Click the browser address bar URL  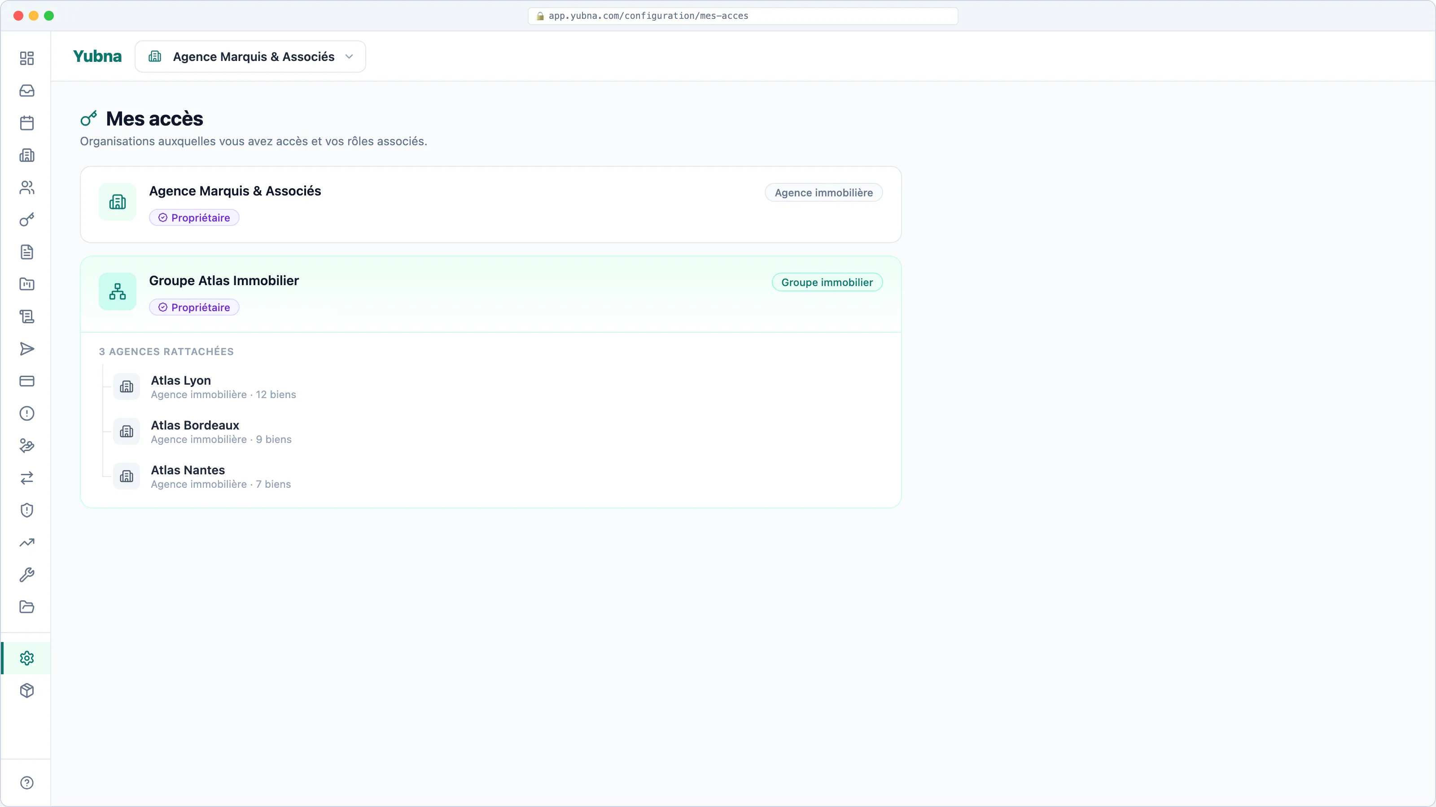648,16
